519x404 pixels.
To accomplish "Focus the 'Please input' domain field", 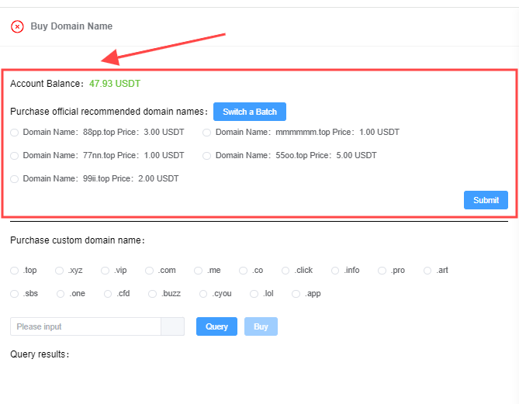I will (x=86, y=326).
